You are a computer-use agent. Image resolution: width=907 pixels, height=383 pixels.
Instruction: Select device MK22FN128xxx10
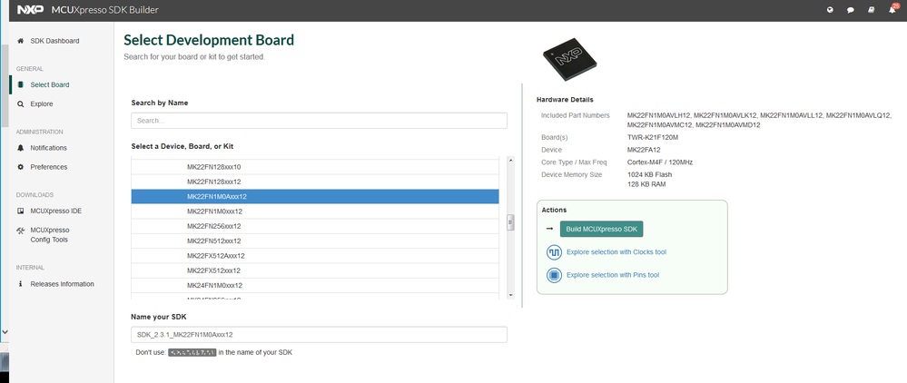pos(315,167)
